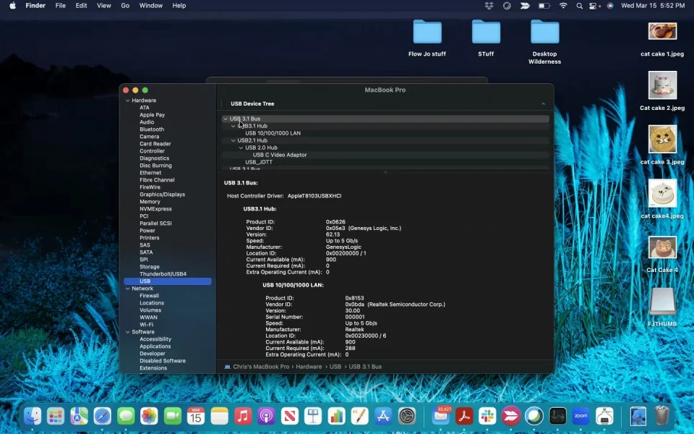694x434 pixels.
Task: Open the Edit menu
Action: 81,6
